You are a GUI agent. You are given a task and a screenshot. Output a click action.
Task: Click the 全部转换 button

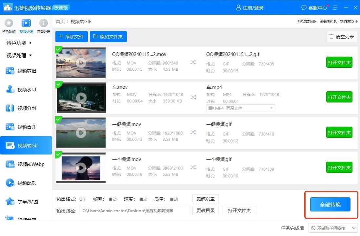[x=330, y=205]
